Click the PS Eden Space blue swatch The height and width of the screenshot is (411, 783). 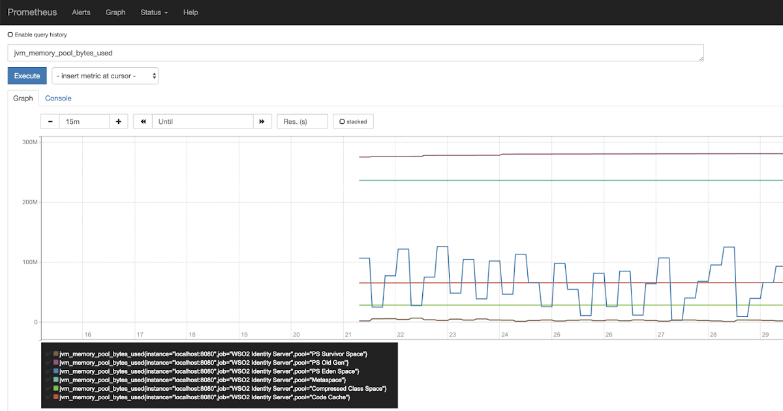coord(56,371)
